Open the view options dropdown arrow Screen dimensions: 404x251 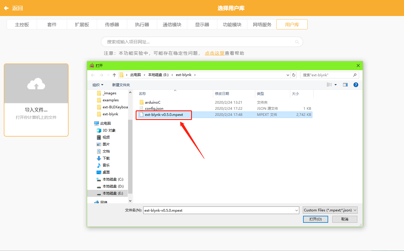point(335,85)
